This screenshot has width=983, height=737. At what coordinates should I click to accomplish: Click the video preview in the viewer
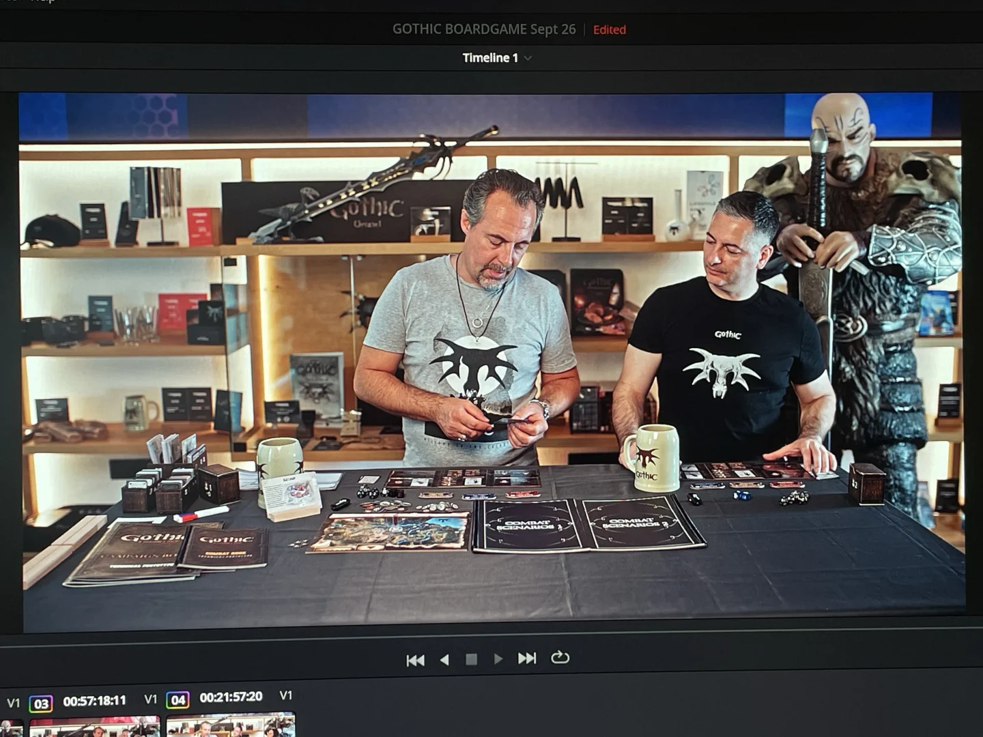pos(491,362)
